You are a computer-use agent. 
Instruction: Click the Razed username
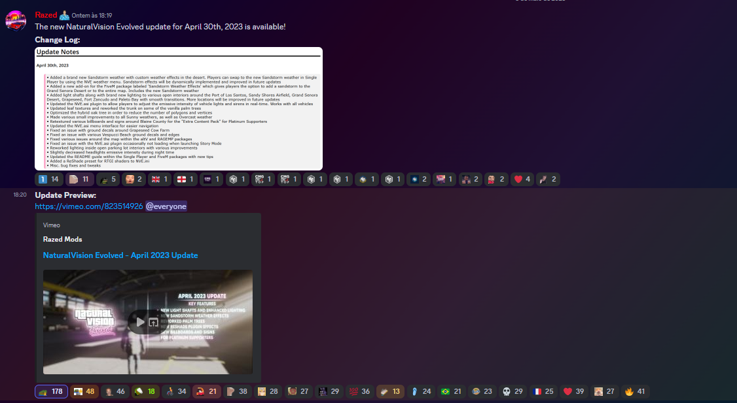[x=46, y=15]
